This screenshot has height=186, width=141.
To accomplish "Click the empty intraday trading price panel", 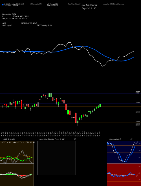I will [56, 158].
